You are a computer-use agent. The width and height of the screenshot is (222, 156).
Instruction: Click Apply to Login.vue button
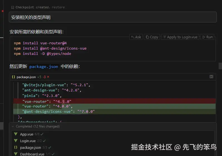180,37
